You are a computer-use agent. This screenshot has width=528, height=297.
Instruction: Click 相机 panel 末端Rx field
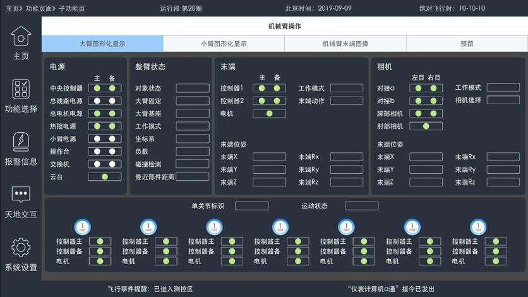(503, 157)
